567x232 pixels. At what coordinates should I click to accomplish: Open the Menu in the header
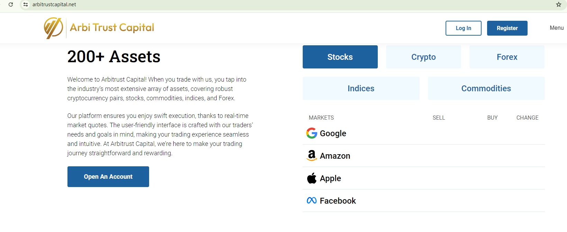(557, 28)
